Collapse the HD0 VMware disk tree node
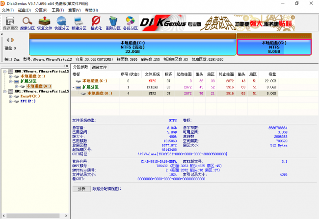This screenshot has width=319, height=219. pos(5,72)
